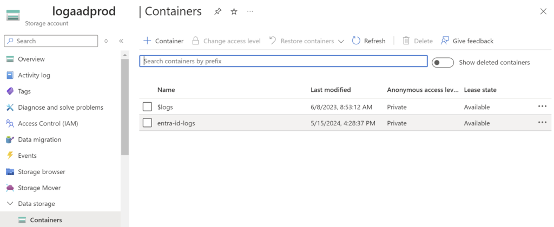Open Diagnose and solve problems

tap(61, 108)
